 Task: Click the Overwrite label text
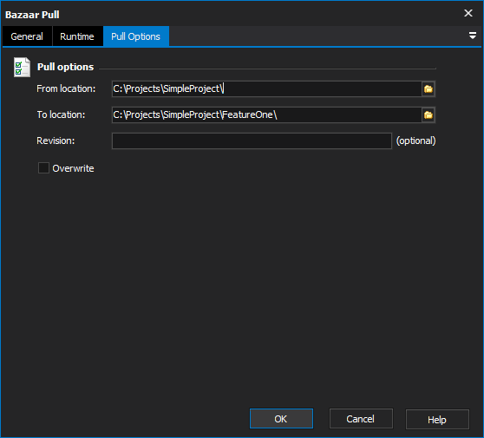click(x=73, y=168)
